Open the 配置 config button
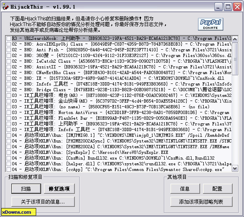The width and height of the screenshot is (244, 217). (218, 189)
